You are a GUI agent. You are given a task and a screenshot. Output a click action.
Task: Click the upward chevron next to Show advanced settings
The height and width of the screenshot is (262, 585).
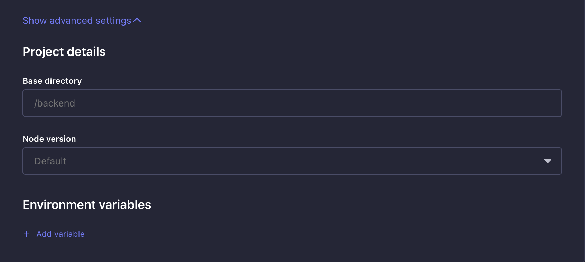136,20
